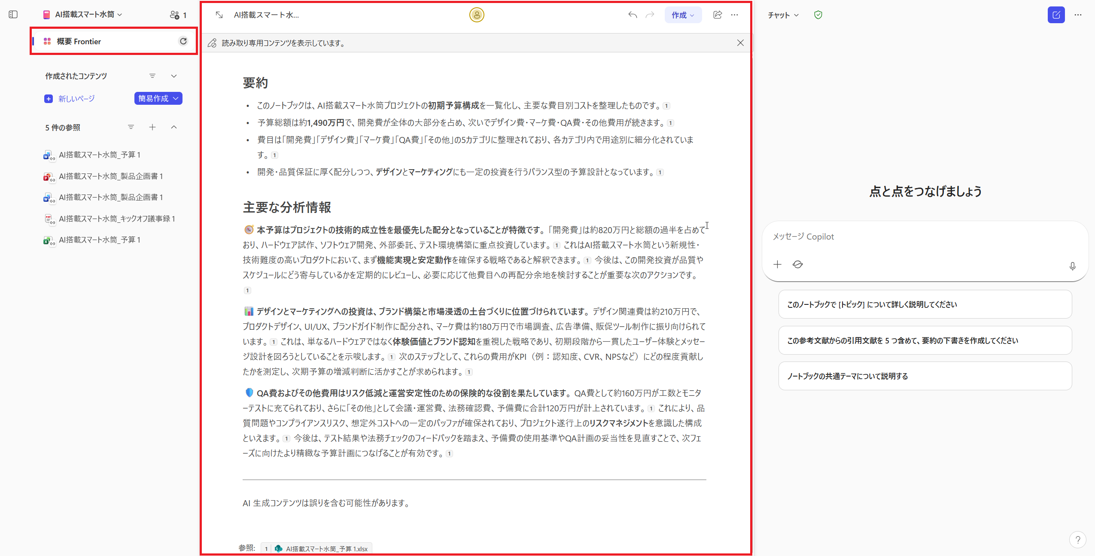Screen dimensions: 1095x556
Task: Collapse the 5 件の参照 section
Action: pyautogui.click(x=174, y=127)
